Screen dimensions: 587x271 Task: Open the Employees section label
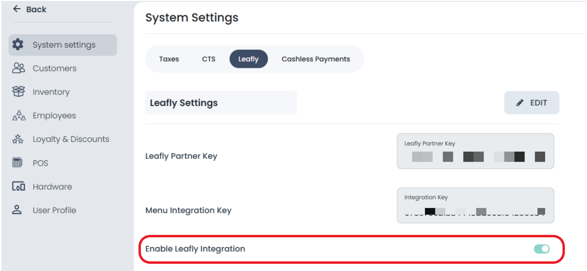(54, 116)
